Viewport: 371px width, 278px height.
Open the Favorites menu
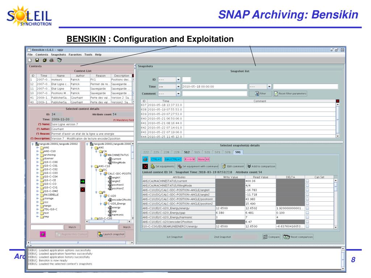(x=75, y=55)
